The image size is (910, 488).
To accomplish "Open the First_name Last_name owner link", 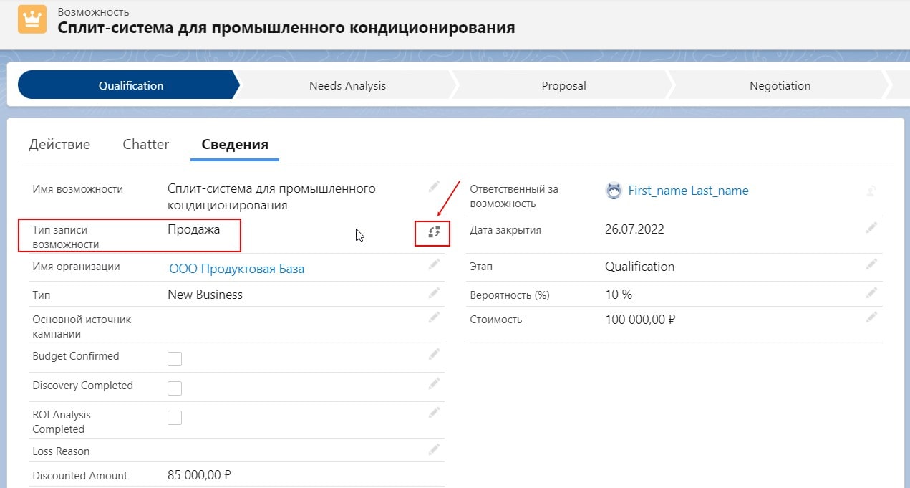I will [x=688, y=191].
